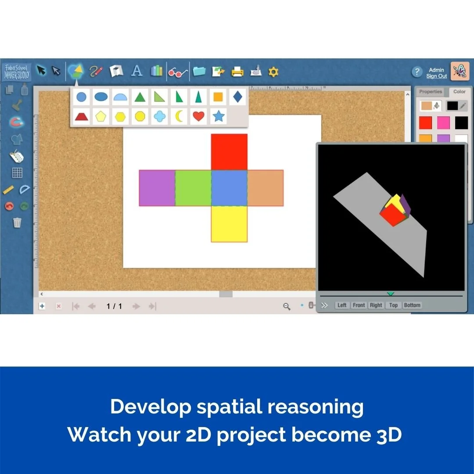
Task: Click the trash can delete icon
Action: pos(17,223)
